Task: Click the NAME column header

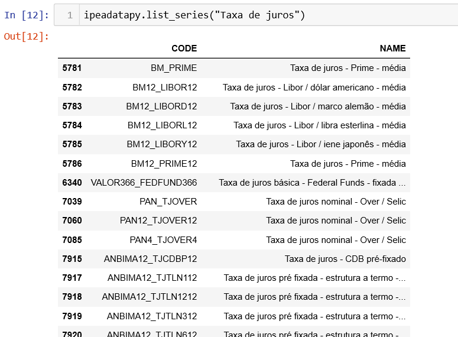Action: 392,48
